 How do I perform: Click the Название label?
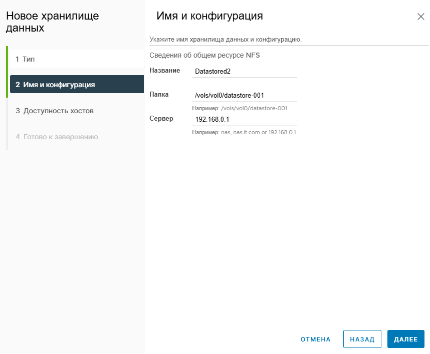click(x=164, y=71)
